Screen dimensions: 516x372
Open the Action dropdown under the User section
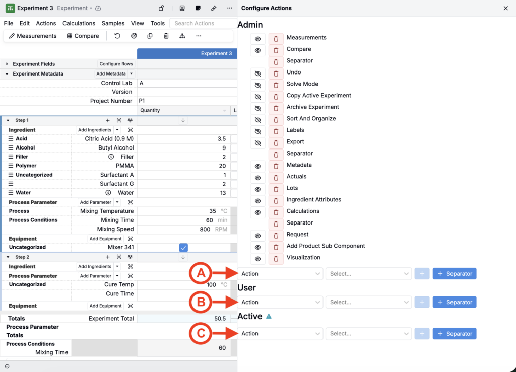point(281,302)
